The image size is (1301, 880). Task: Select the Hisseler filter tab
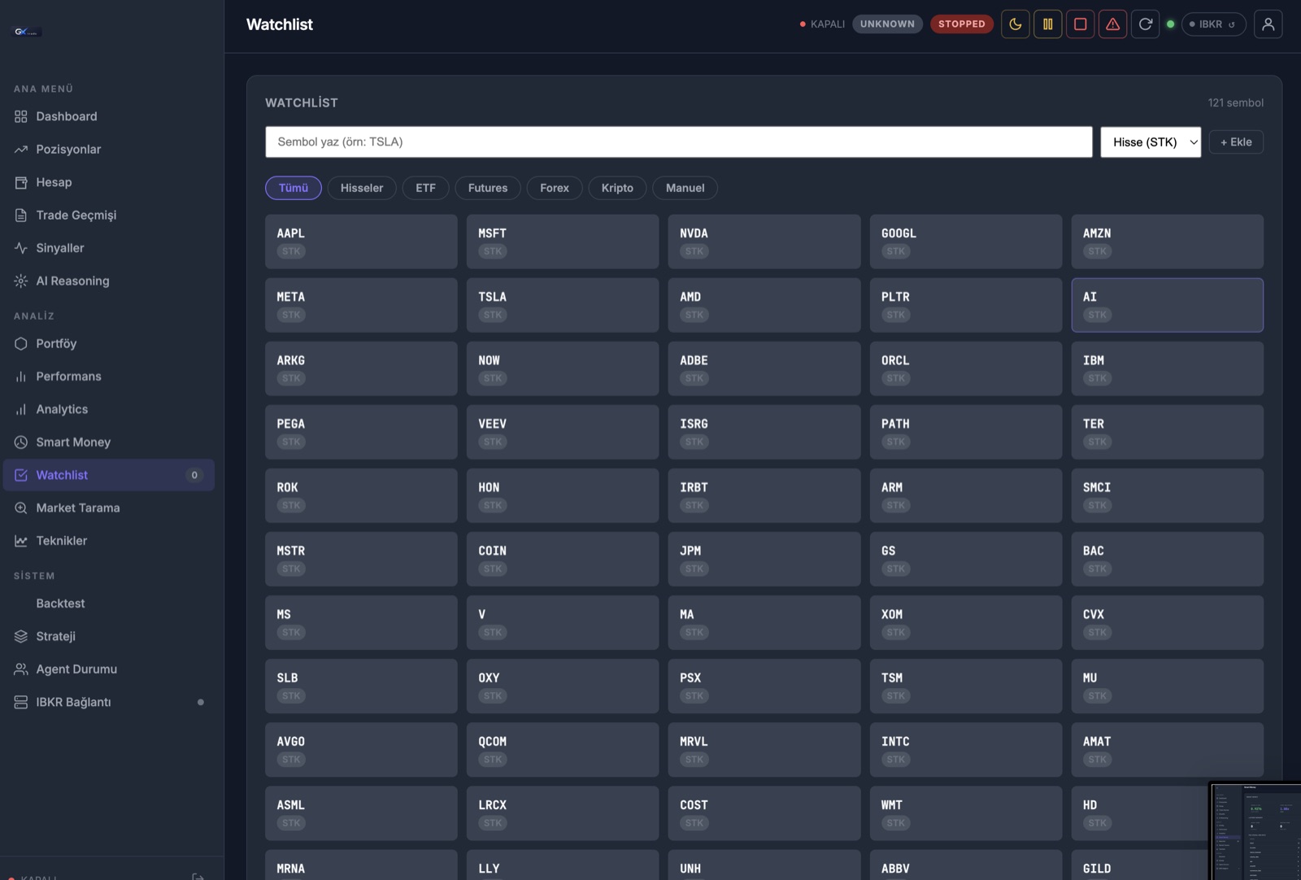362,188
